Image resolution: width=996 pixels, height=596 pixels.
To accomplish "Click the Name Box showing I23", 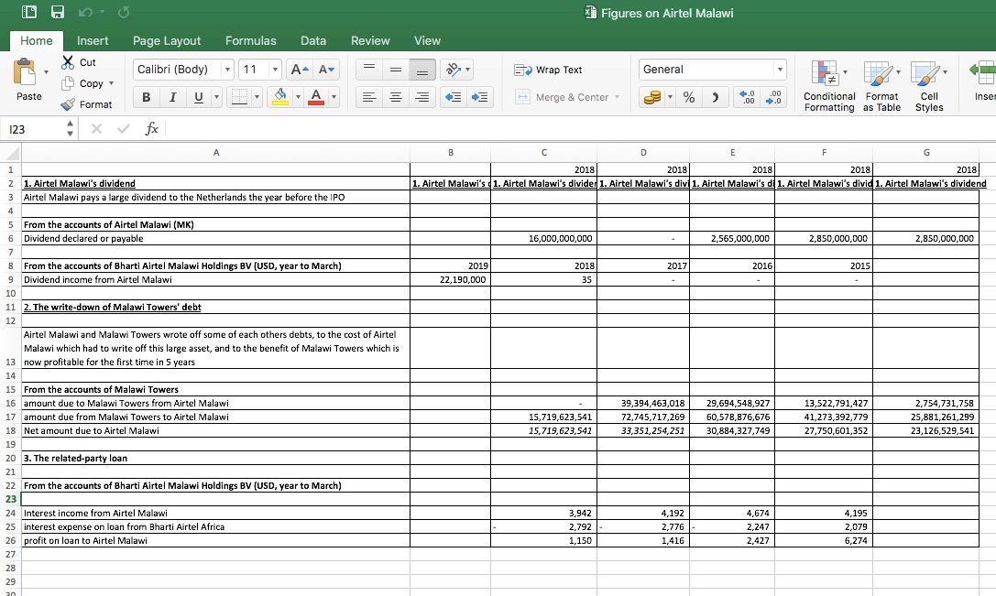I will tap(34, 129).
